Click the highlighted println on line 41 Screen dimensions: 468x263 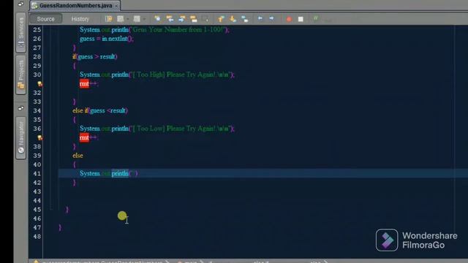point(120,173)
